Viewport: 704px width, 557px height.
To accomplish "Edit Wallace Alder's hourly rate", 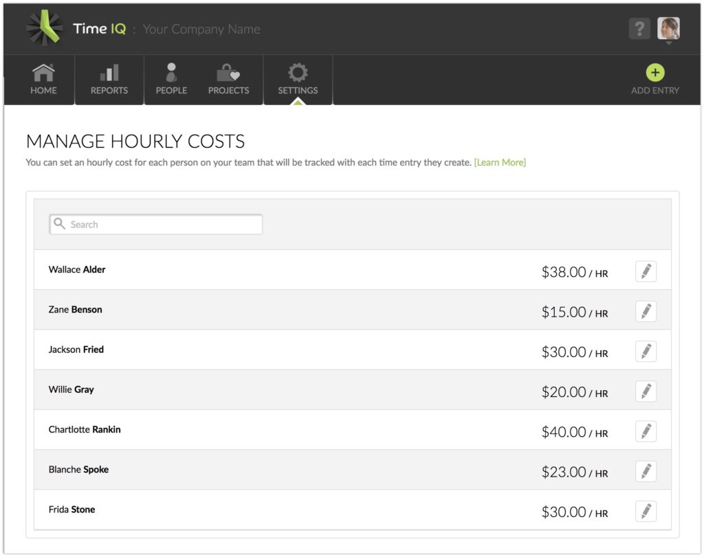I will (x=645, y=271).
